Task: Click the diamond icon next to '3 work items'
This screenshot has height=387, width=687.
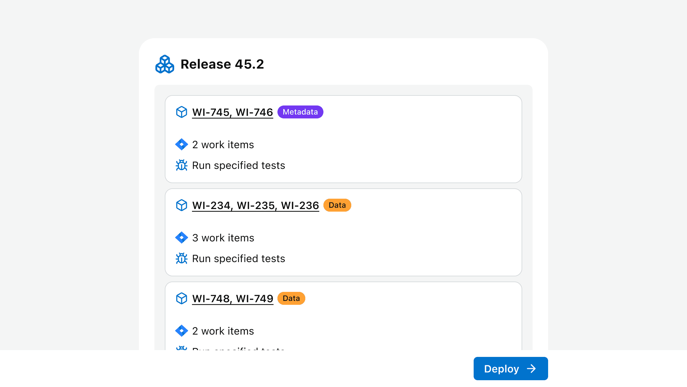Action: [181, 238]
